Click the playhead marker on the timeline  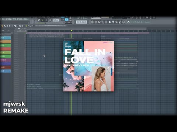click(72, 31)
